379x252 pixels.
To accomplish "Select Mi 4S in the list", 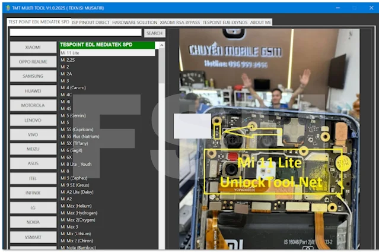I will coord(66,109).
